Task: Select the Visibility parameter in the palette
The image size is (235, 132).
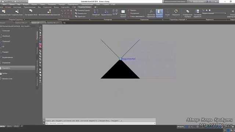Action: (18, 68)
